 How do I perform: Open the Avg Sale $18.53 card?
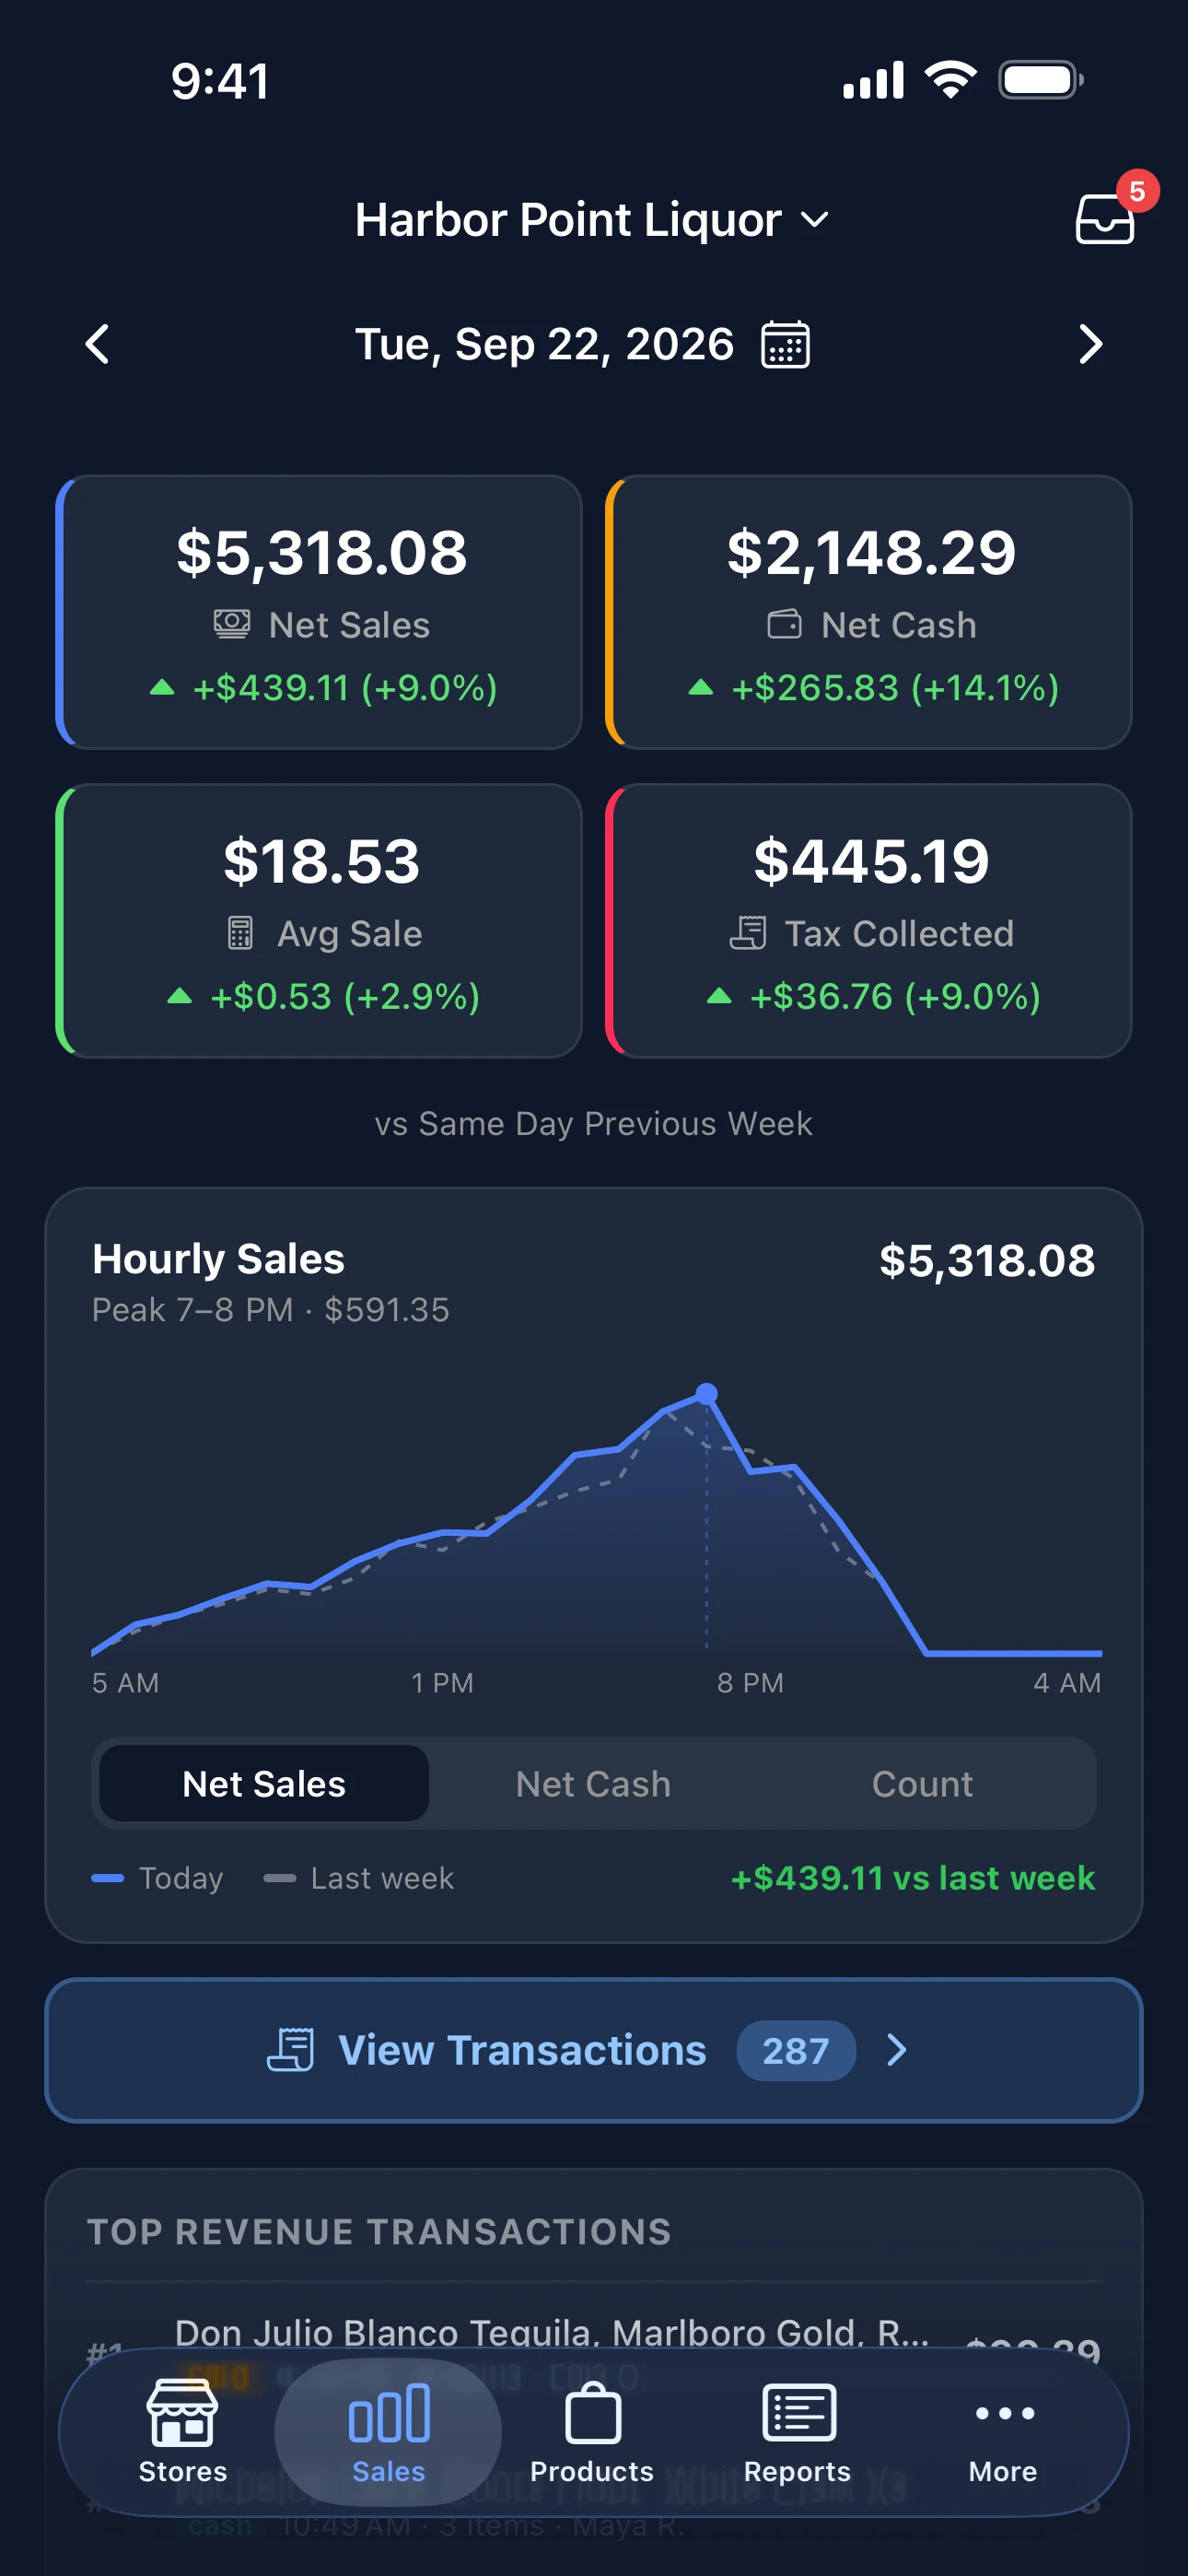coord(319,920)
